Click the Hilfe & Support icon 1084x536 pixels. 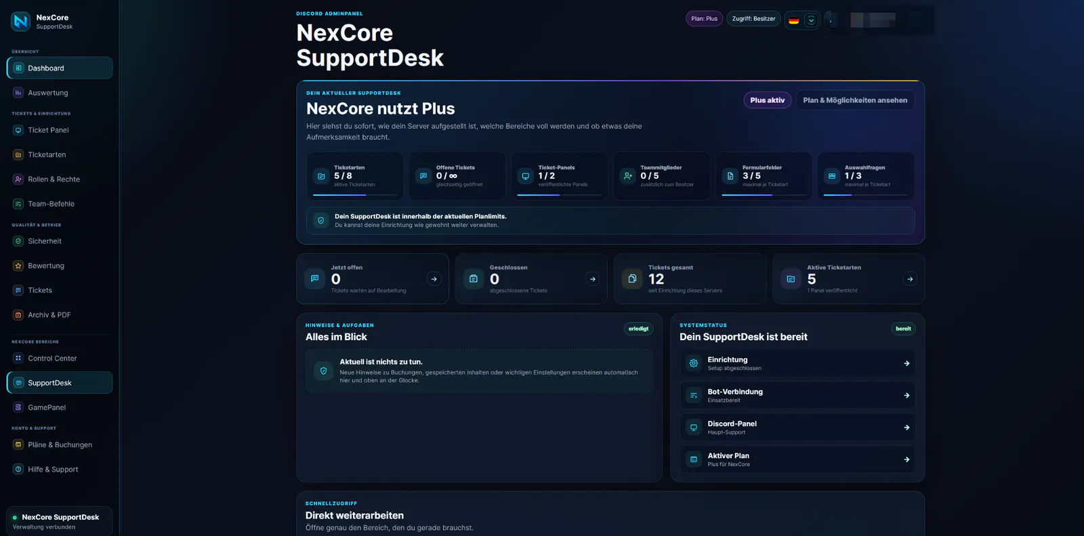click(x=18, y=469)
